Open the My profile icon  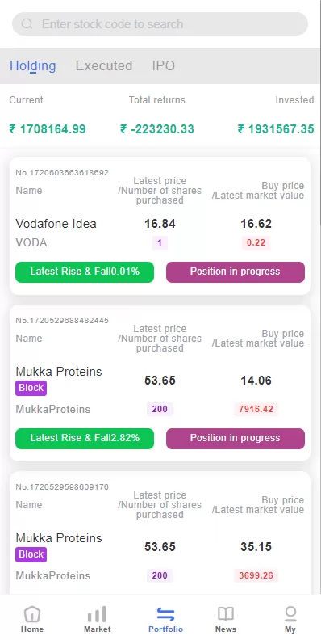coord(290,614)
